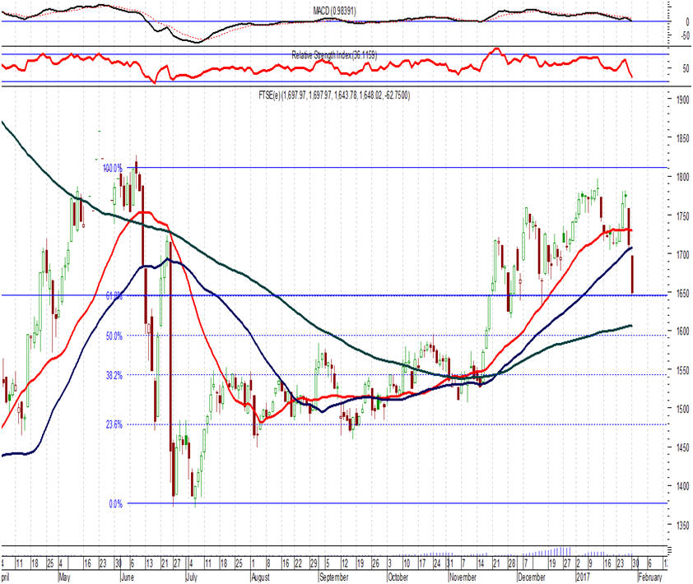
Task: Click the 1350 price axis value
Action: point(682,526)
